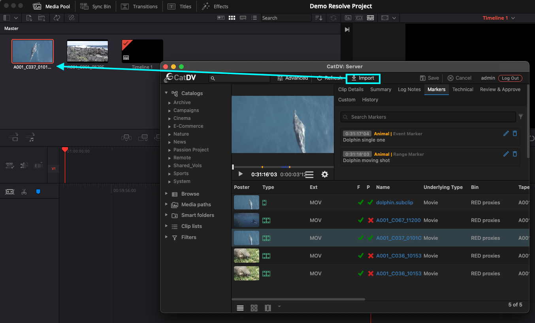This screenshot has width=535, height=323.
Task: Click the Cancel button in CatDV
Action: (460, 78)
